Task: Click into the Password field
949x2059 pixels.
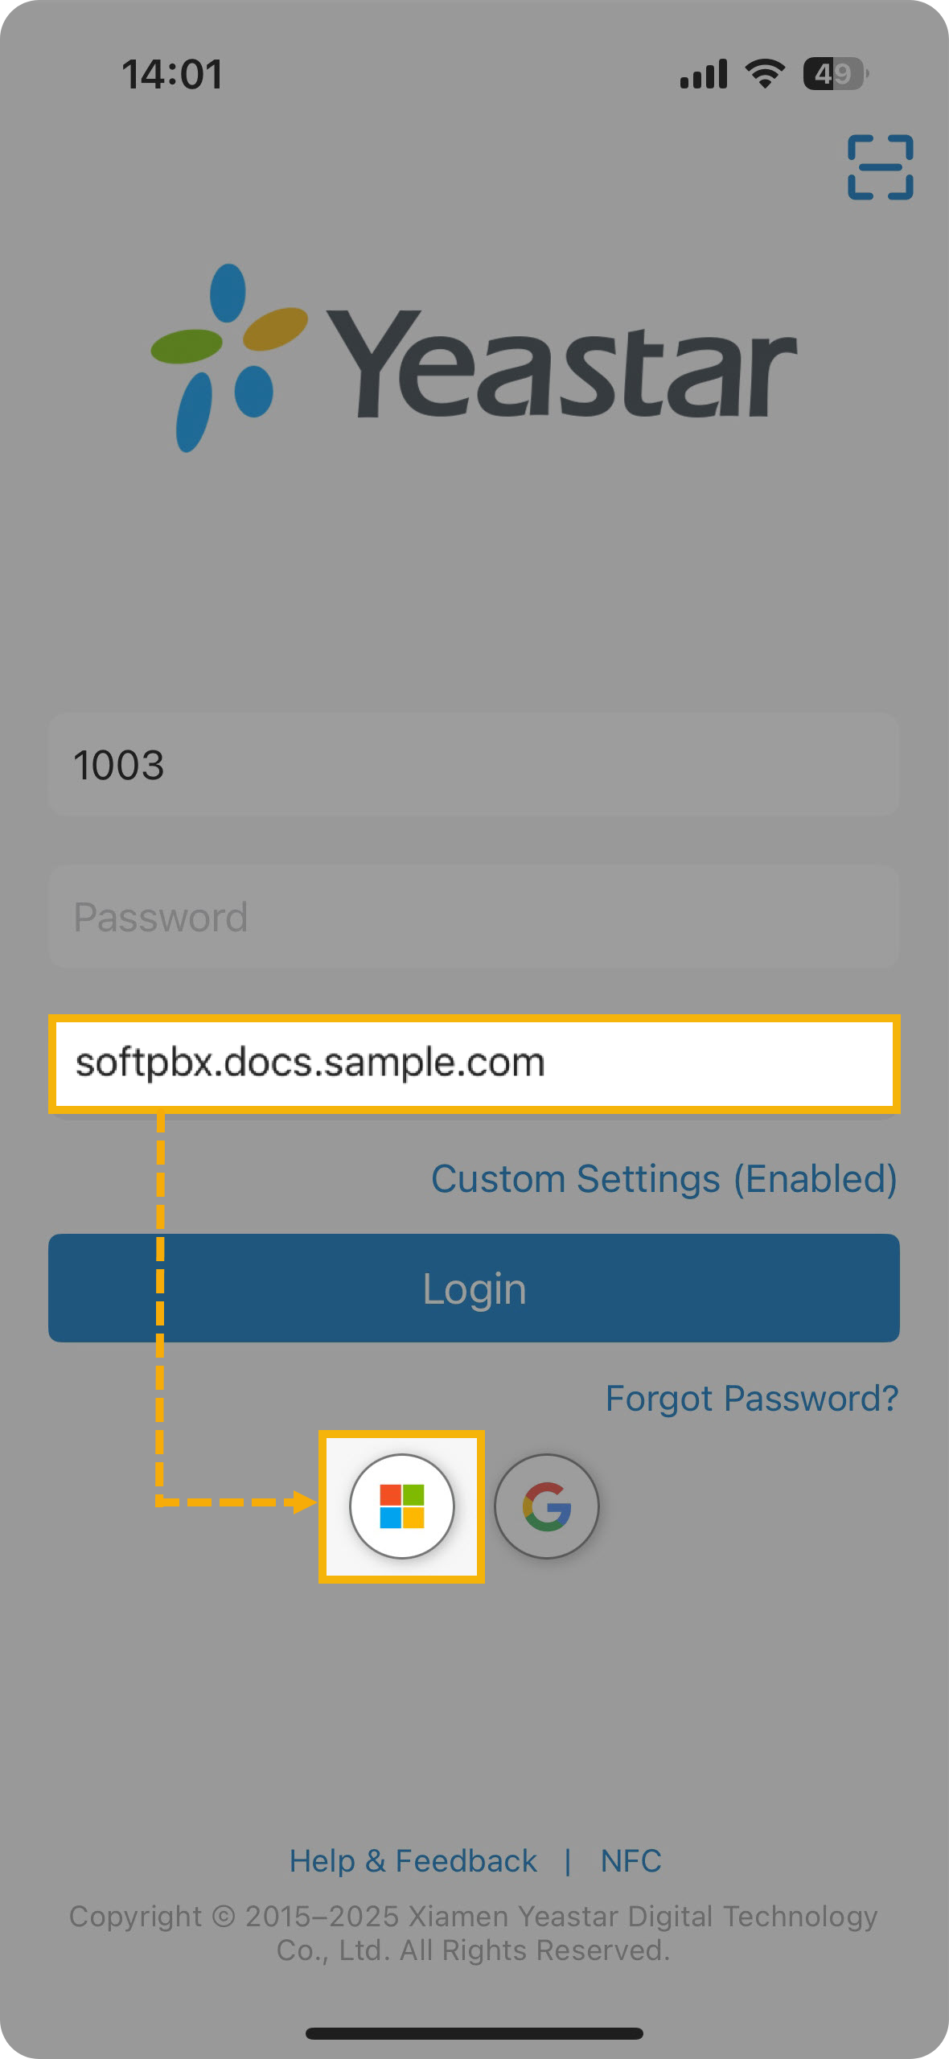Action: (473, 917)
